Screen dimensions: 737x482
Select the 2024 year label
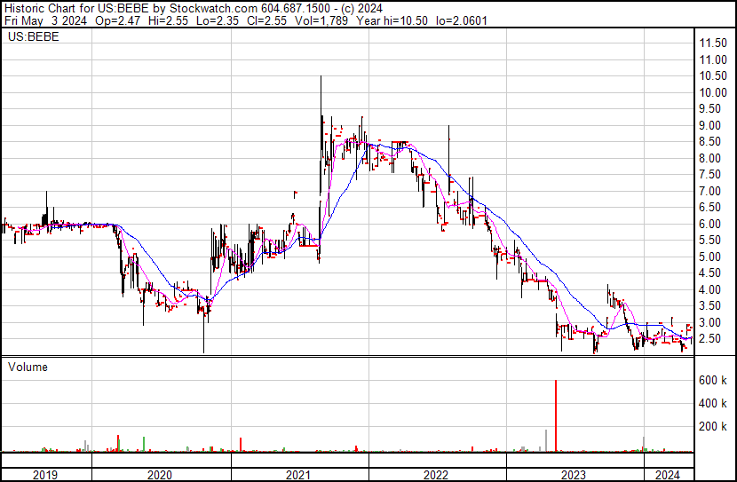[668, 475]
